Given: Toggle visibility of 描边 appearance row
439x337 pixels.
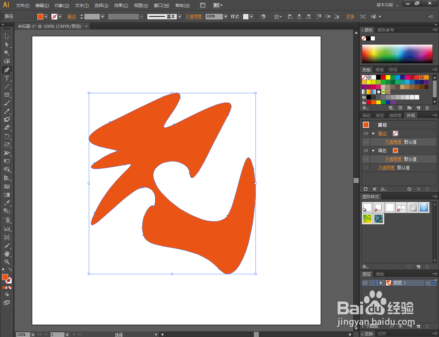Looking at the screenshot, I should pos(366,133).
